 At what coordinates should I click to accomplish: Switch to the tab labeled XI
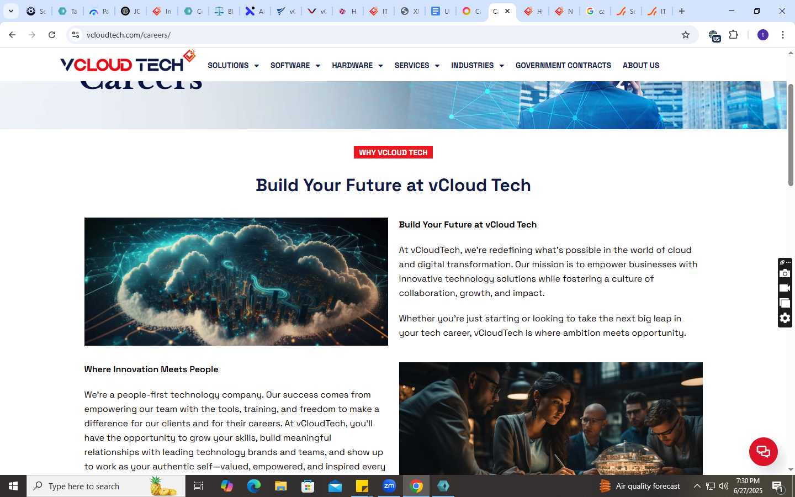pyautogui.click(x=410, y=11)
